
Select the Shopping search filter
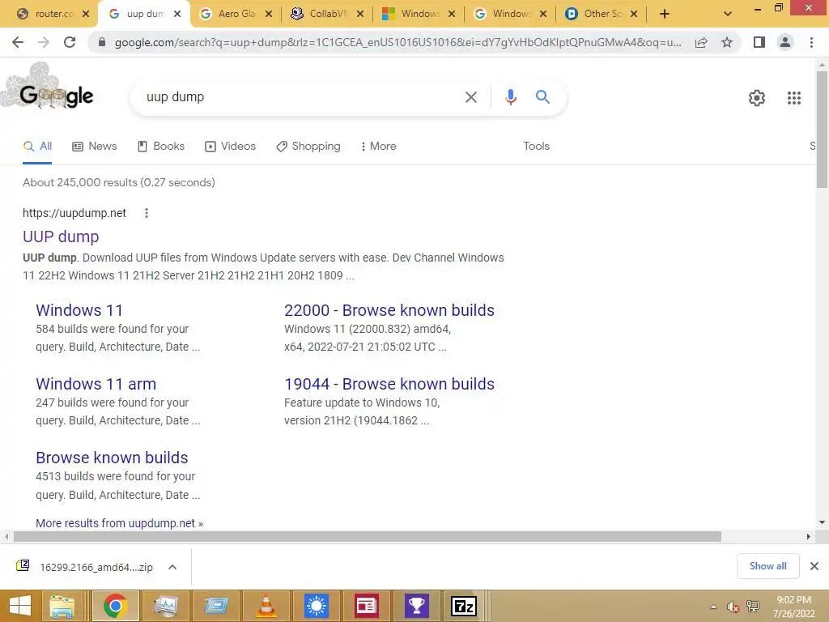click(308, 147)
